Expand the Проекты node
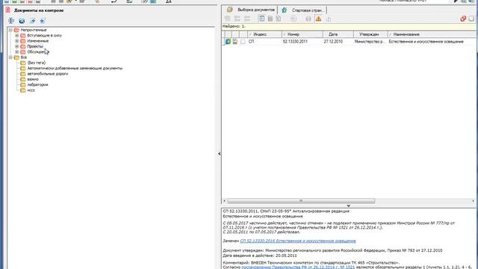This screenshot has width=478, height=269. click(16, 46)
